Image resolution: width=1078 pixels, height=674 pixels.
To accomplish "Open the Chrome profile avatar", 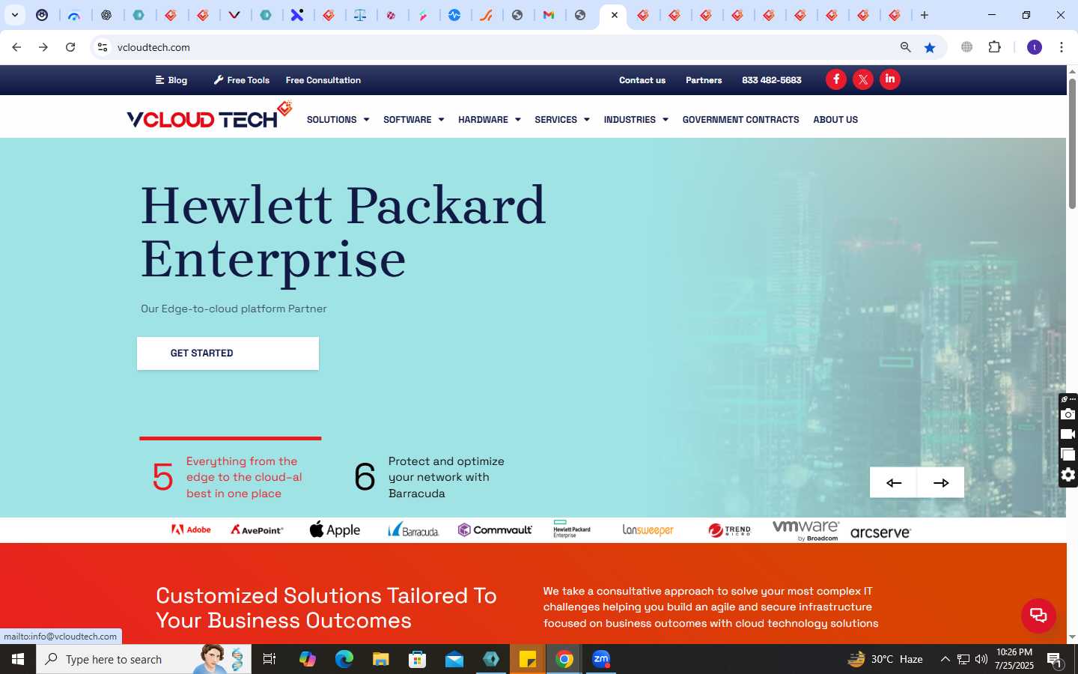I will click(x=1035, y=47).
